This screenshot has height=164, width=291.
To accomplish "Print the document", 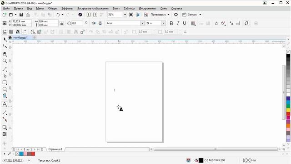I will (x=28, y=15).
